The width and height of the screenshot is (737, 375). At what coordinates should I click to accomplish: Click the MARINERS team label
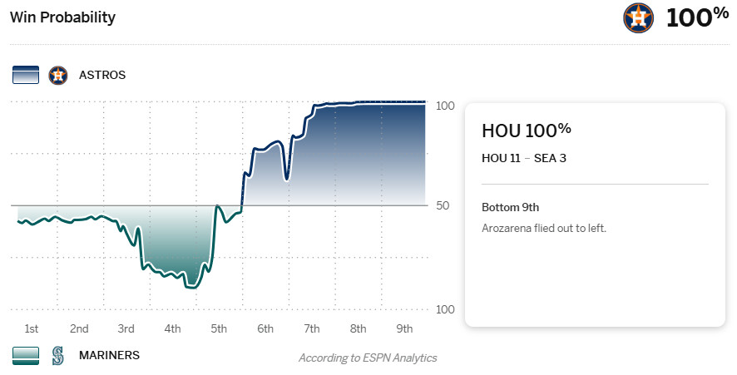(x=109, y=355)
